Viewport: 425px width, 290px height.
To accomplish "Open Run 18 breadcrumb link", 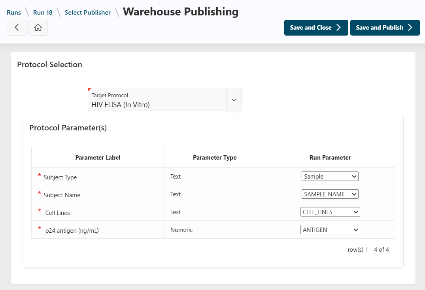I will coord(43,13).
